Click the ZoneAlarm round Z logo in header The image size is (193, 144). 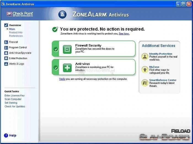coord(62,15)
